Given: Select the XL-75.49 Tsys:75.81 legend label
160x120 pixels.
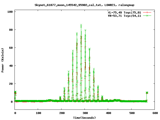Looking at the screenshot, I should pos(123,12).
